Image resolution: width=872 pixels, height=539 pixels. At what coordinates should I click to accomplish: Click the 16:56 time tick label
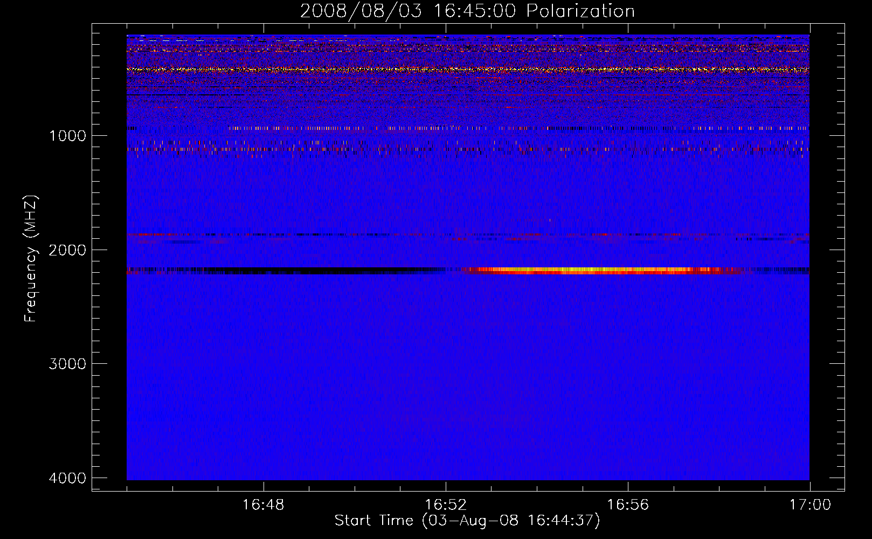(628, 505)
